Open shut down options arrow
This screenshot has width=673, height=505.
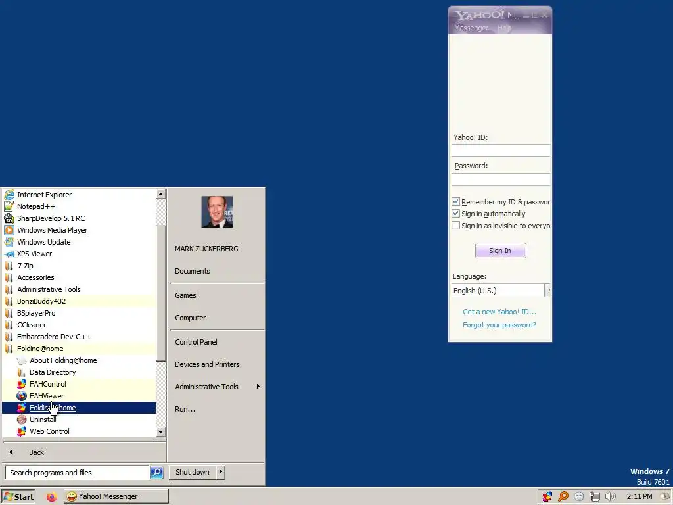(221, 472)
